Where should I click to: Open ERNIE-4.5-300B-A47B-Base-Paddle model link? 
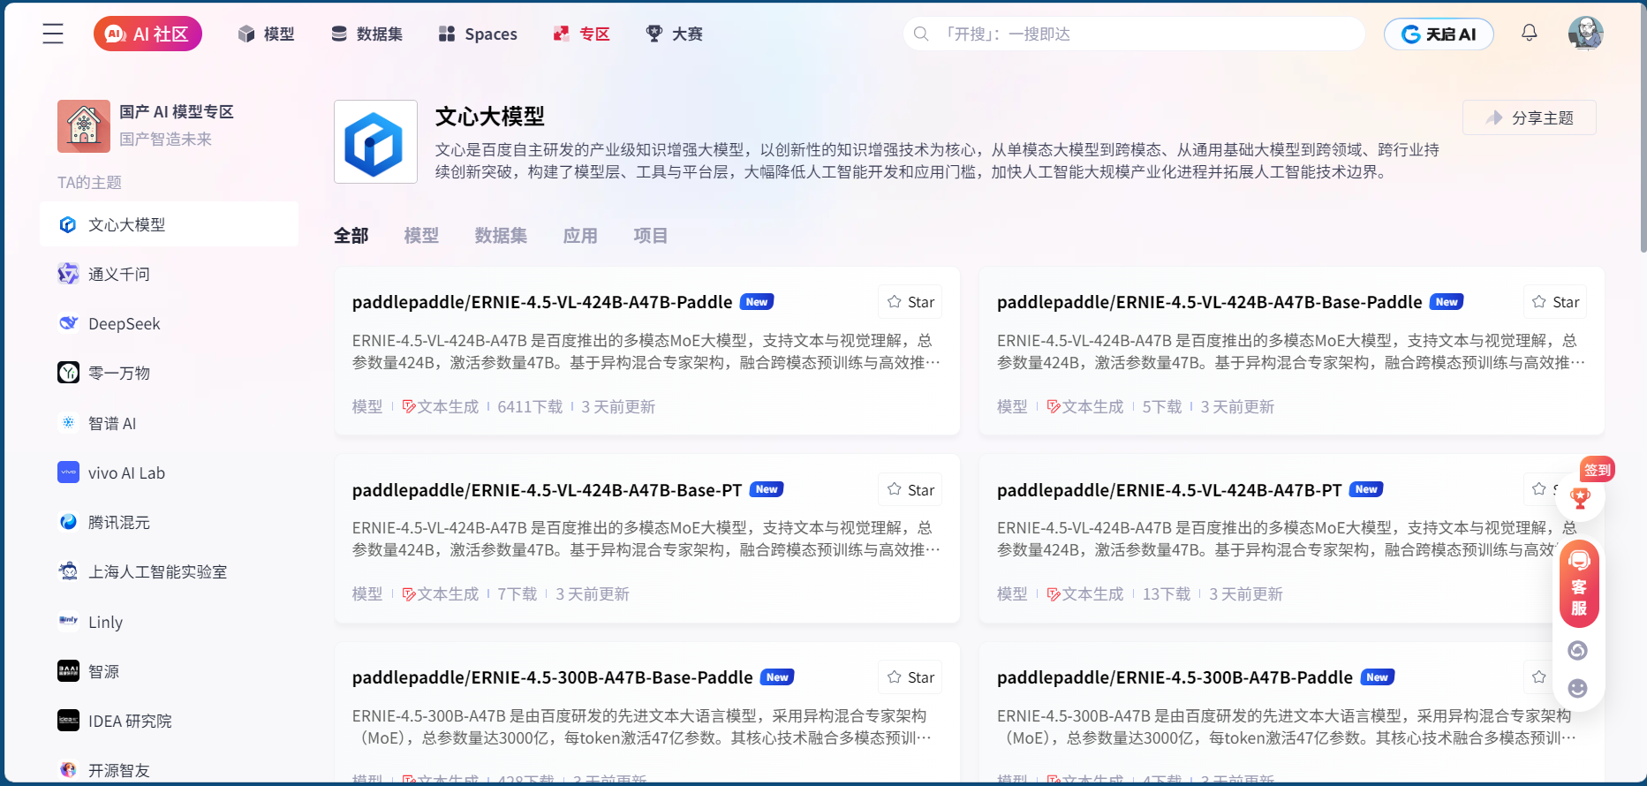(x=552, y=677)
